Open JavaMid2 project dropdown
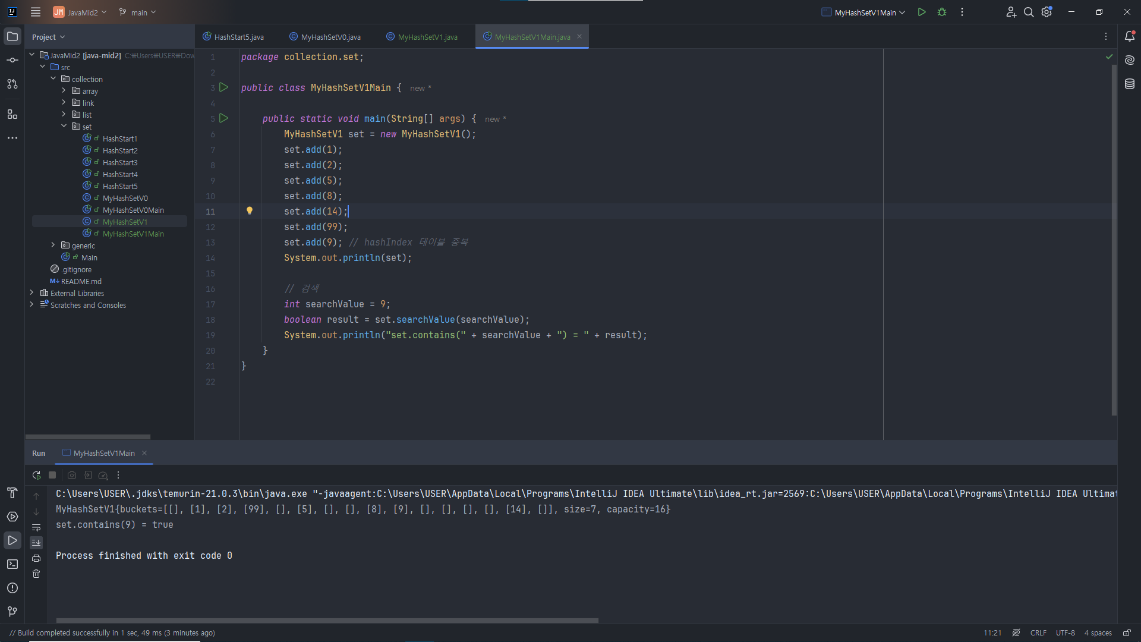The image size is (1141, 642). (x=80, y=12)
